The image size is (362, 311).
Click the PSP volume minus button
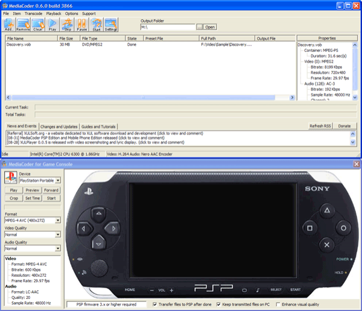point(151,291)
